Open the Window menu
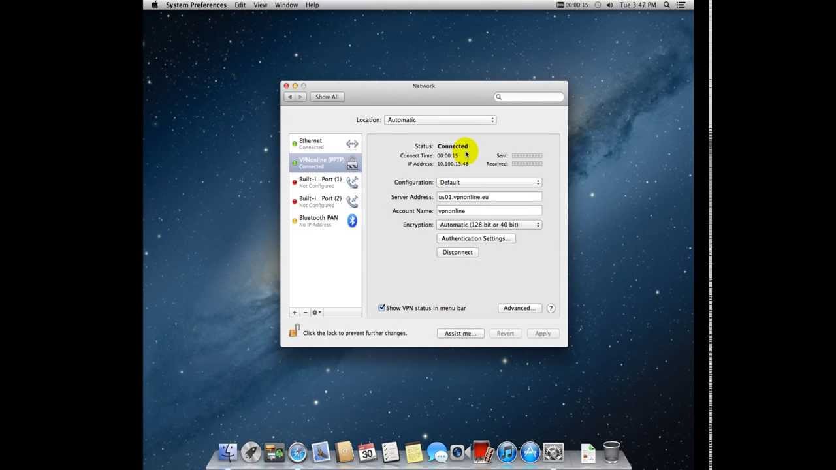 (286, 5)
